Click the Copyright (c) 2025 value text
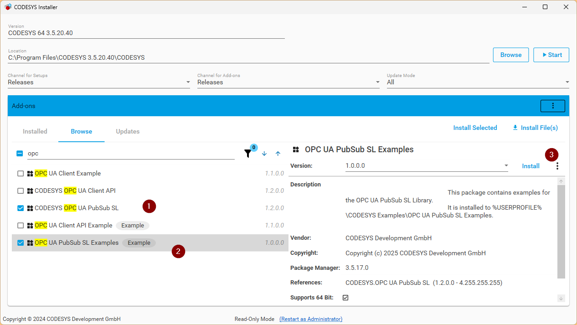This screenshot has height=325, width=577. click(x=416, y=253)
